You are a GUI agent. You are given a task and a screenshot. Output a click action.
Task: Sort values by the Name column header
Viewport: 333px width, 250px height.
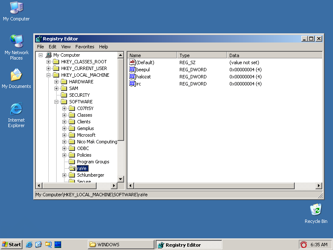[x=152, y=55]
